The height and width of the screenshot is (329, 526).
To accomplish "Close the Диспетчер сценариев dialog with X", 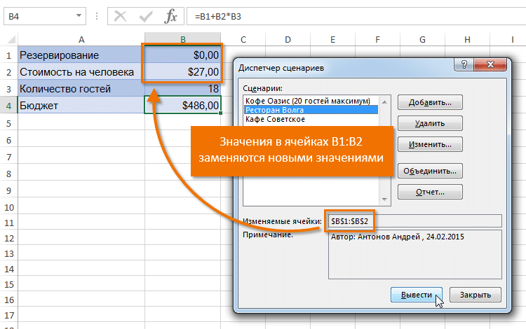I will coord(490,64).
